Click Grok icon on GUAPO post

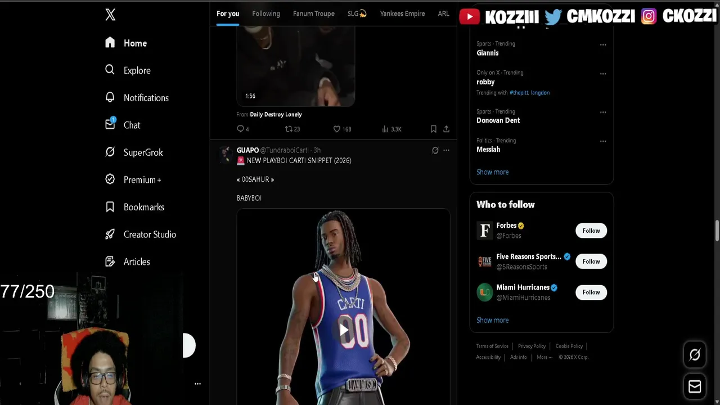435,150
